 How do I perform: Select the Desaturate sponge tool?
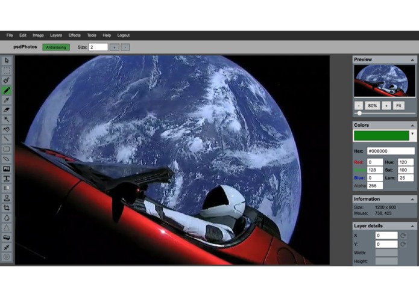(7, 237)
